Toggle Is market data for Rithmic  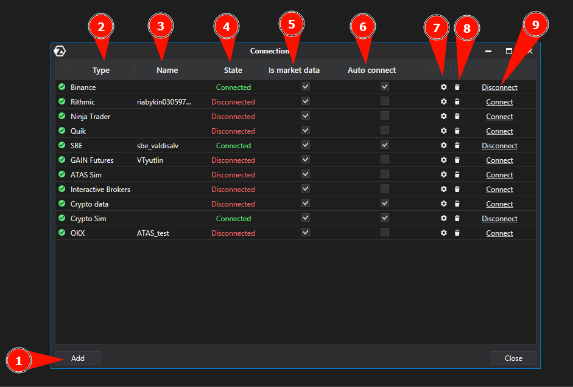(306, 101)
